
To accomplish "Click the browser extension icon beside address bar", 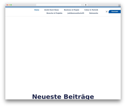I will 86,5.
